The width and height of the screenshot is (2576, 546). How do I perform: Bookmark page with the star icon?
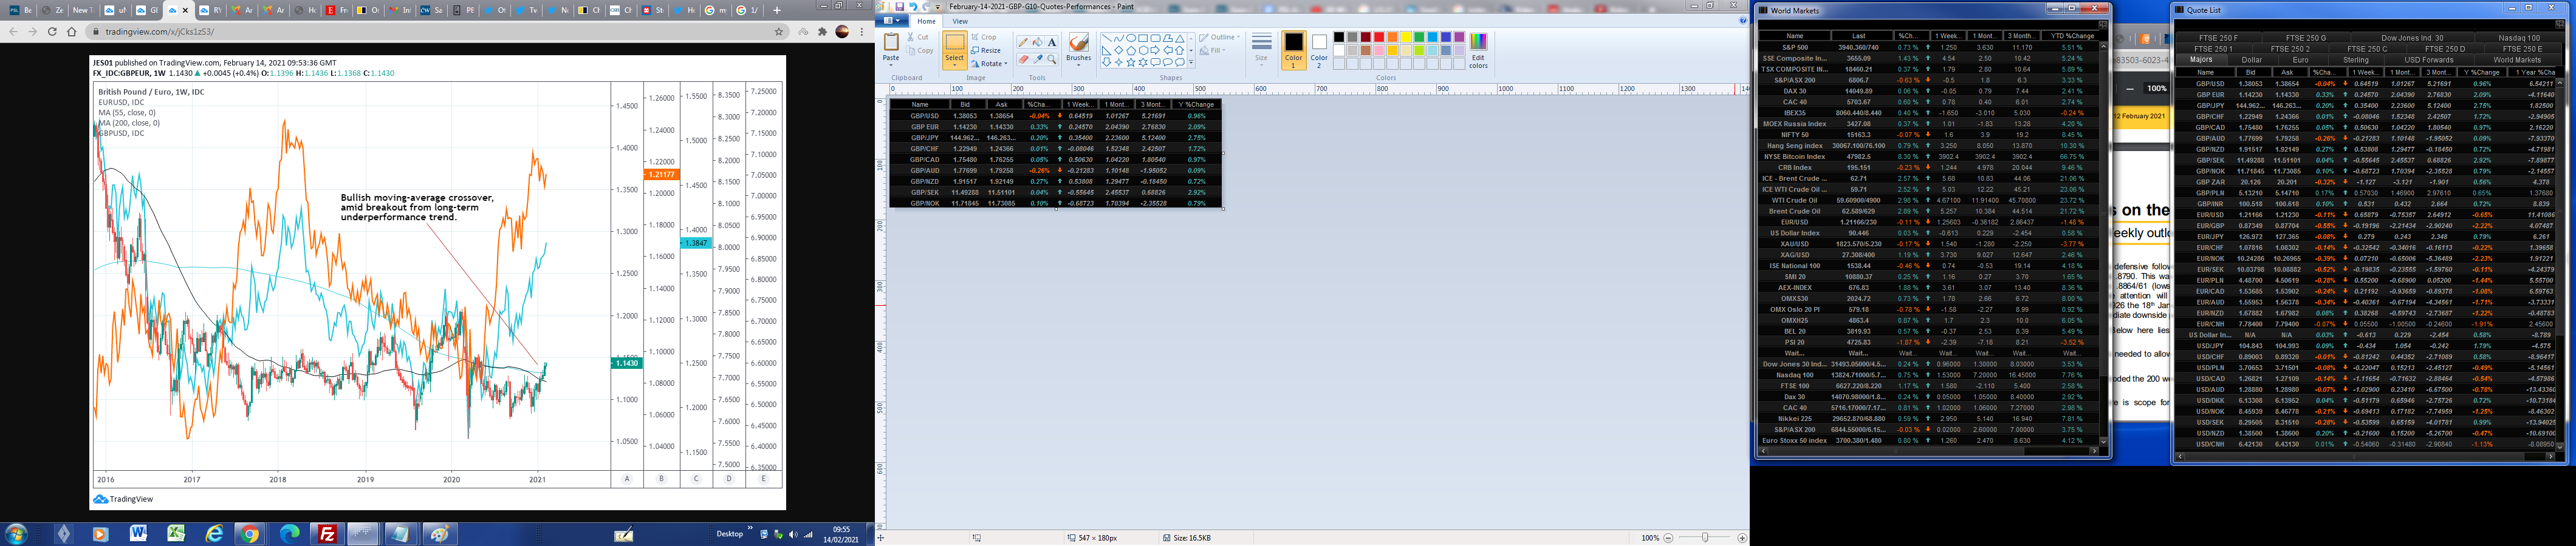coord(779,32)
